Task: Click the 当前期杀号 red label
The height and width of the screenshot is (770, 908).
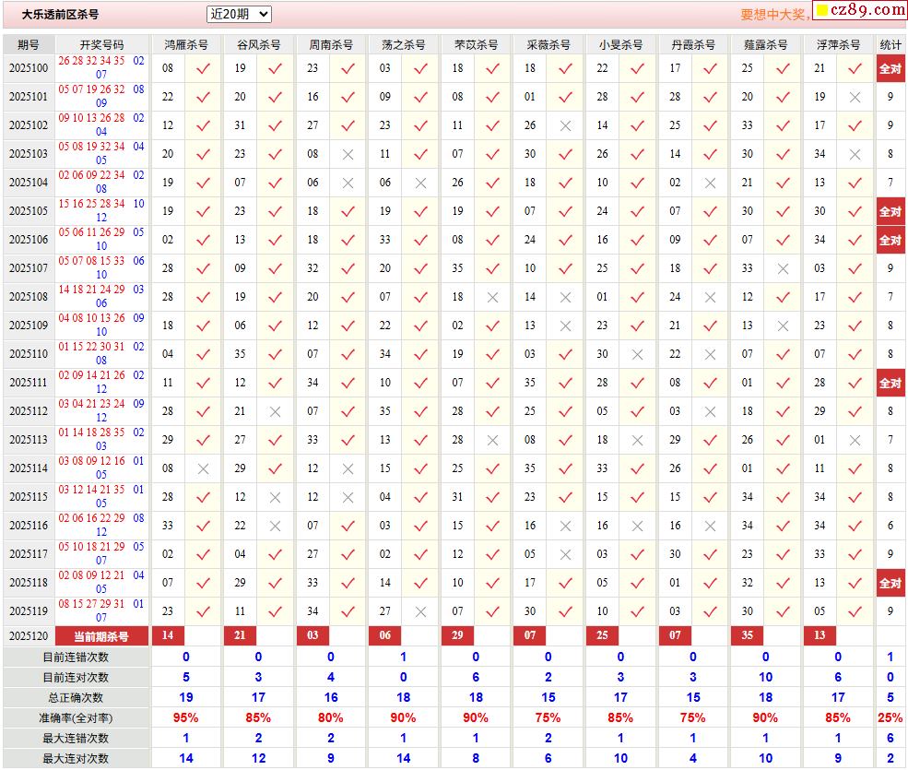Action: click(x=101, y=636)
